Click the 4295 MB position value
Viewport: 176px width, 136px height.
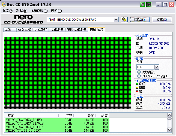[164, 104]
